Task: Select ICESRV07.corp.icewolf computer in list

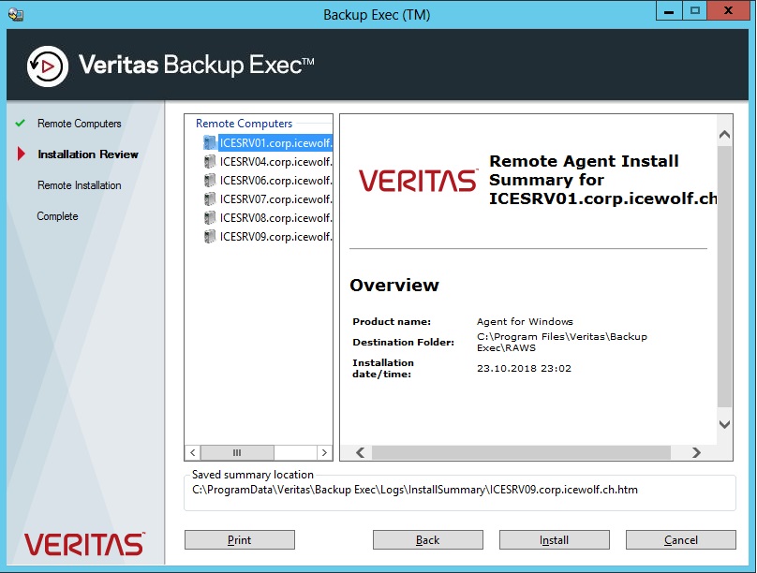Action: [275, 199]
